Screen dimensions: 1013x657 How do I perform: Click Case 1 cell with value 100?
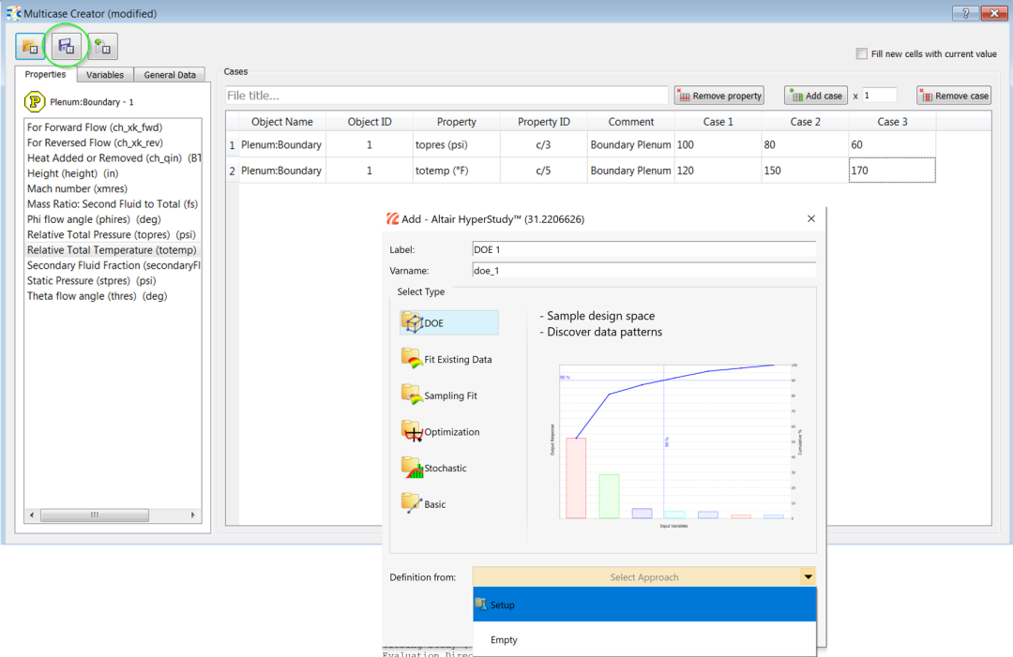(718, 144)
